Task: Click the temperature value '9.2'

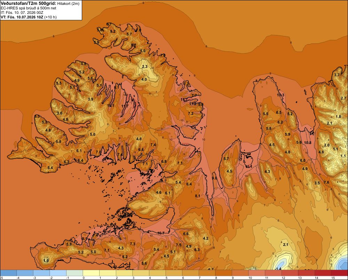Action: (x=113, y=32)
